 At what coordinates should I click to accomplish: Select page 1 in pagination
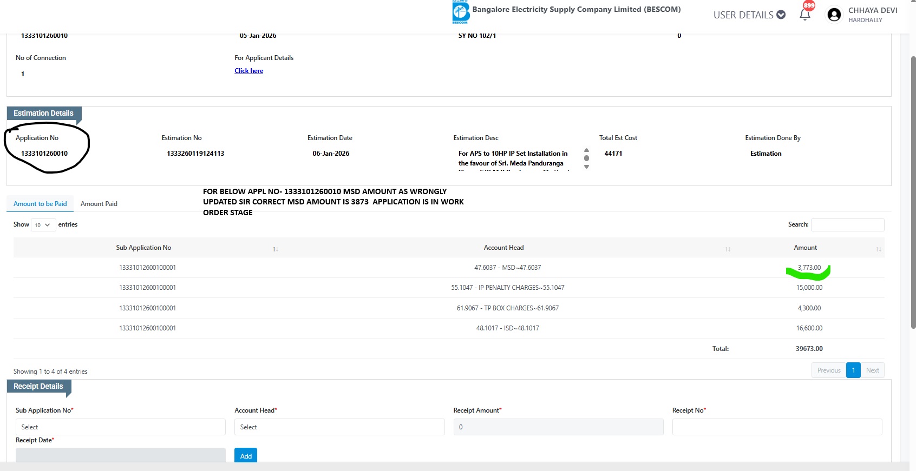853,370
